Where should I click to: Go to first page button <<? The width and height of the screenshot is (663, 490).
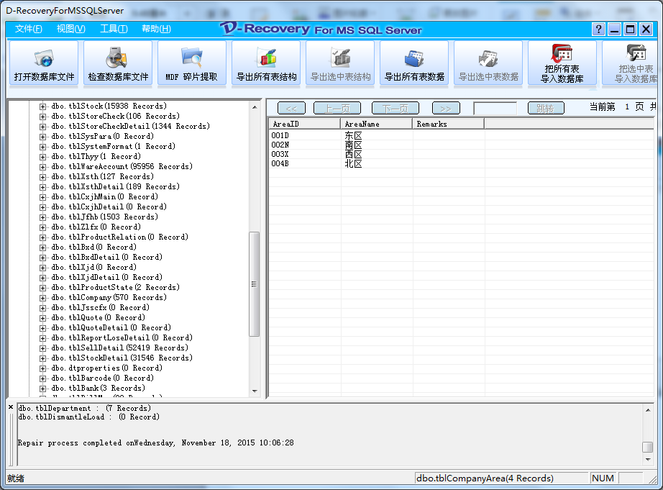[291, 109]
